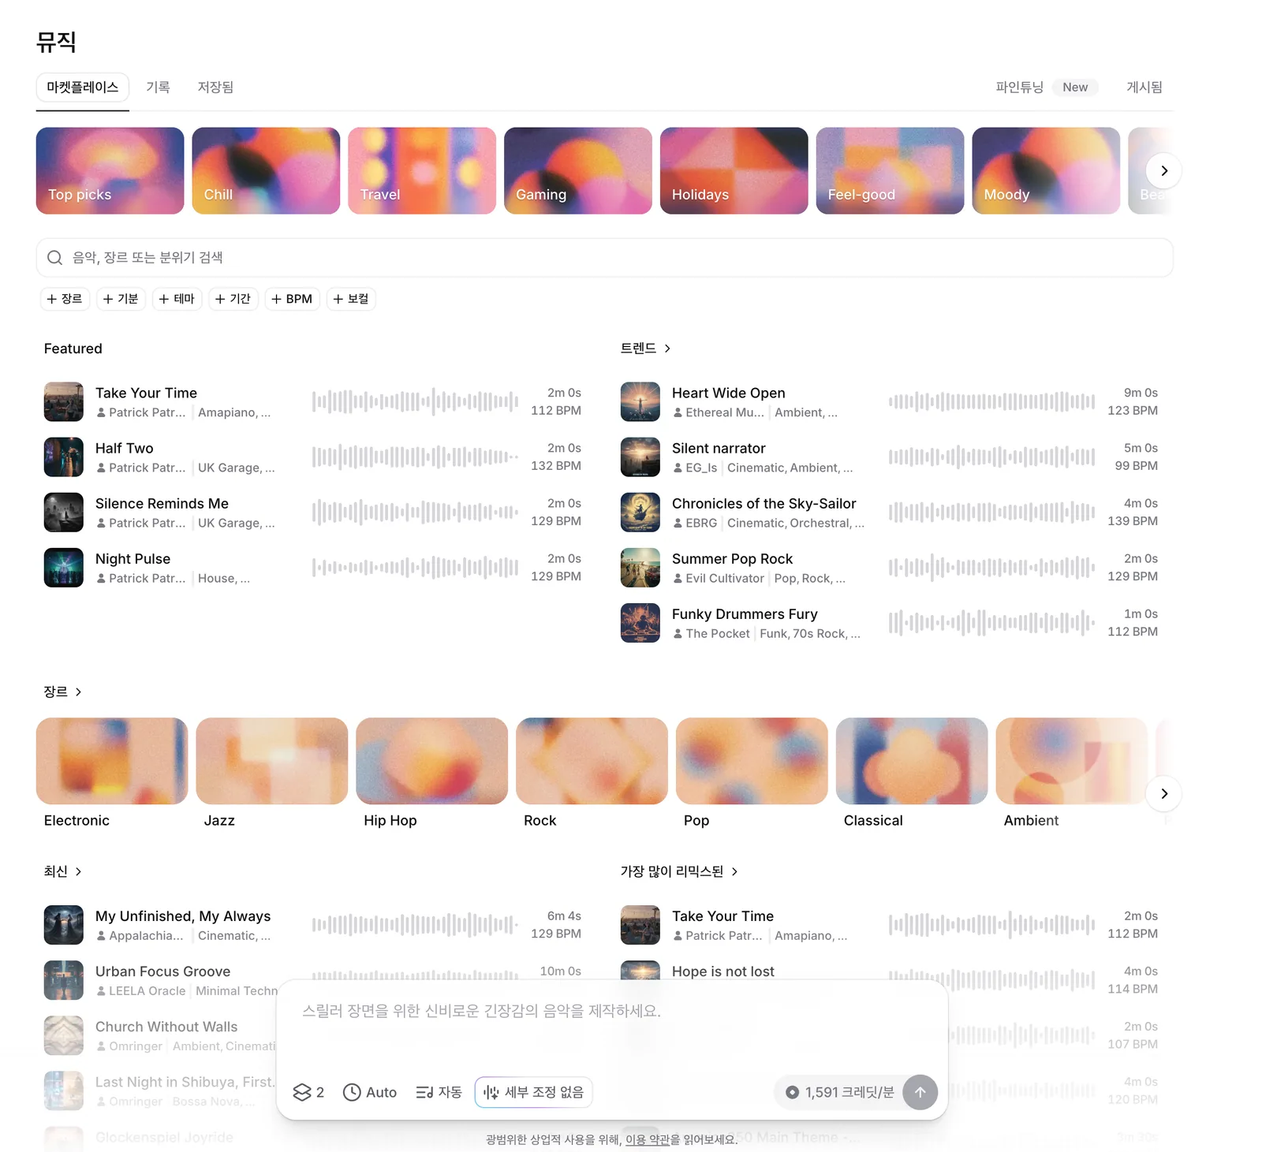This screenshot has height=1152, width=1262.
Task: Open the 마켓플레이스 tab
Action: click(82, 88)
